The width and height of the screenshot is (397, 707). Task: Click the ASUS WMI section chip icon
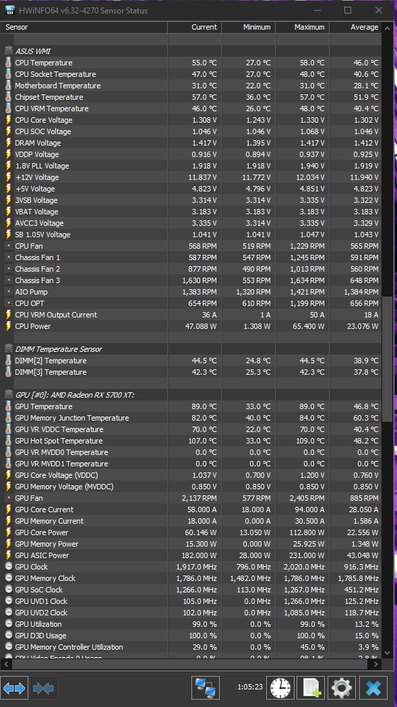point(9,51)
